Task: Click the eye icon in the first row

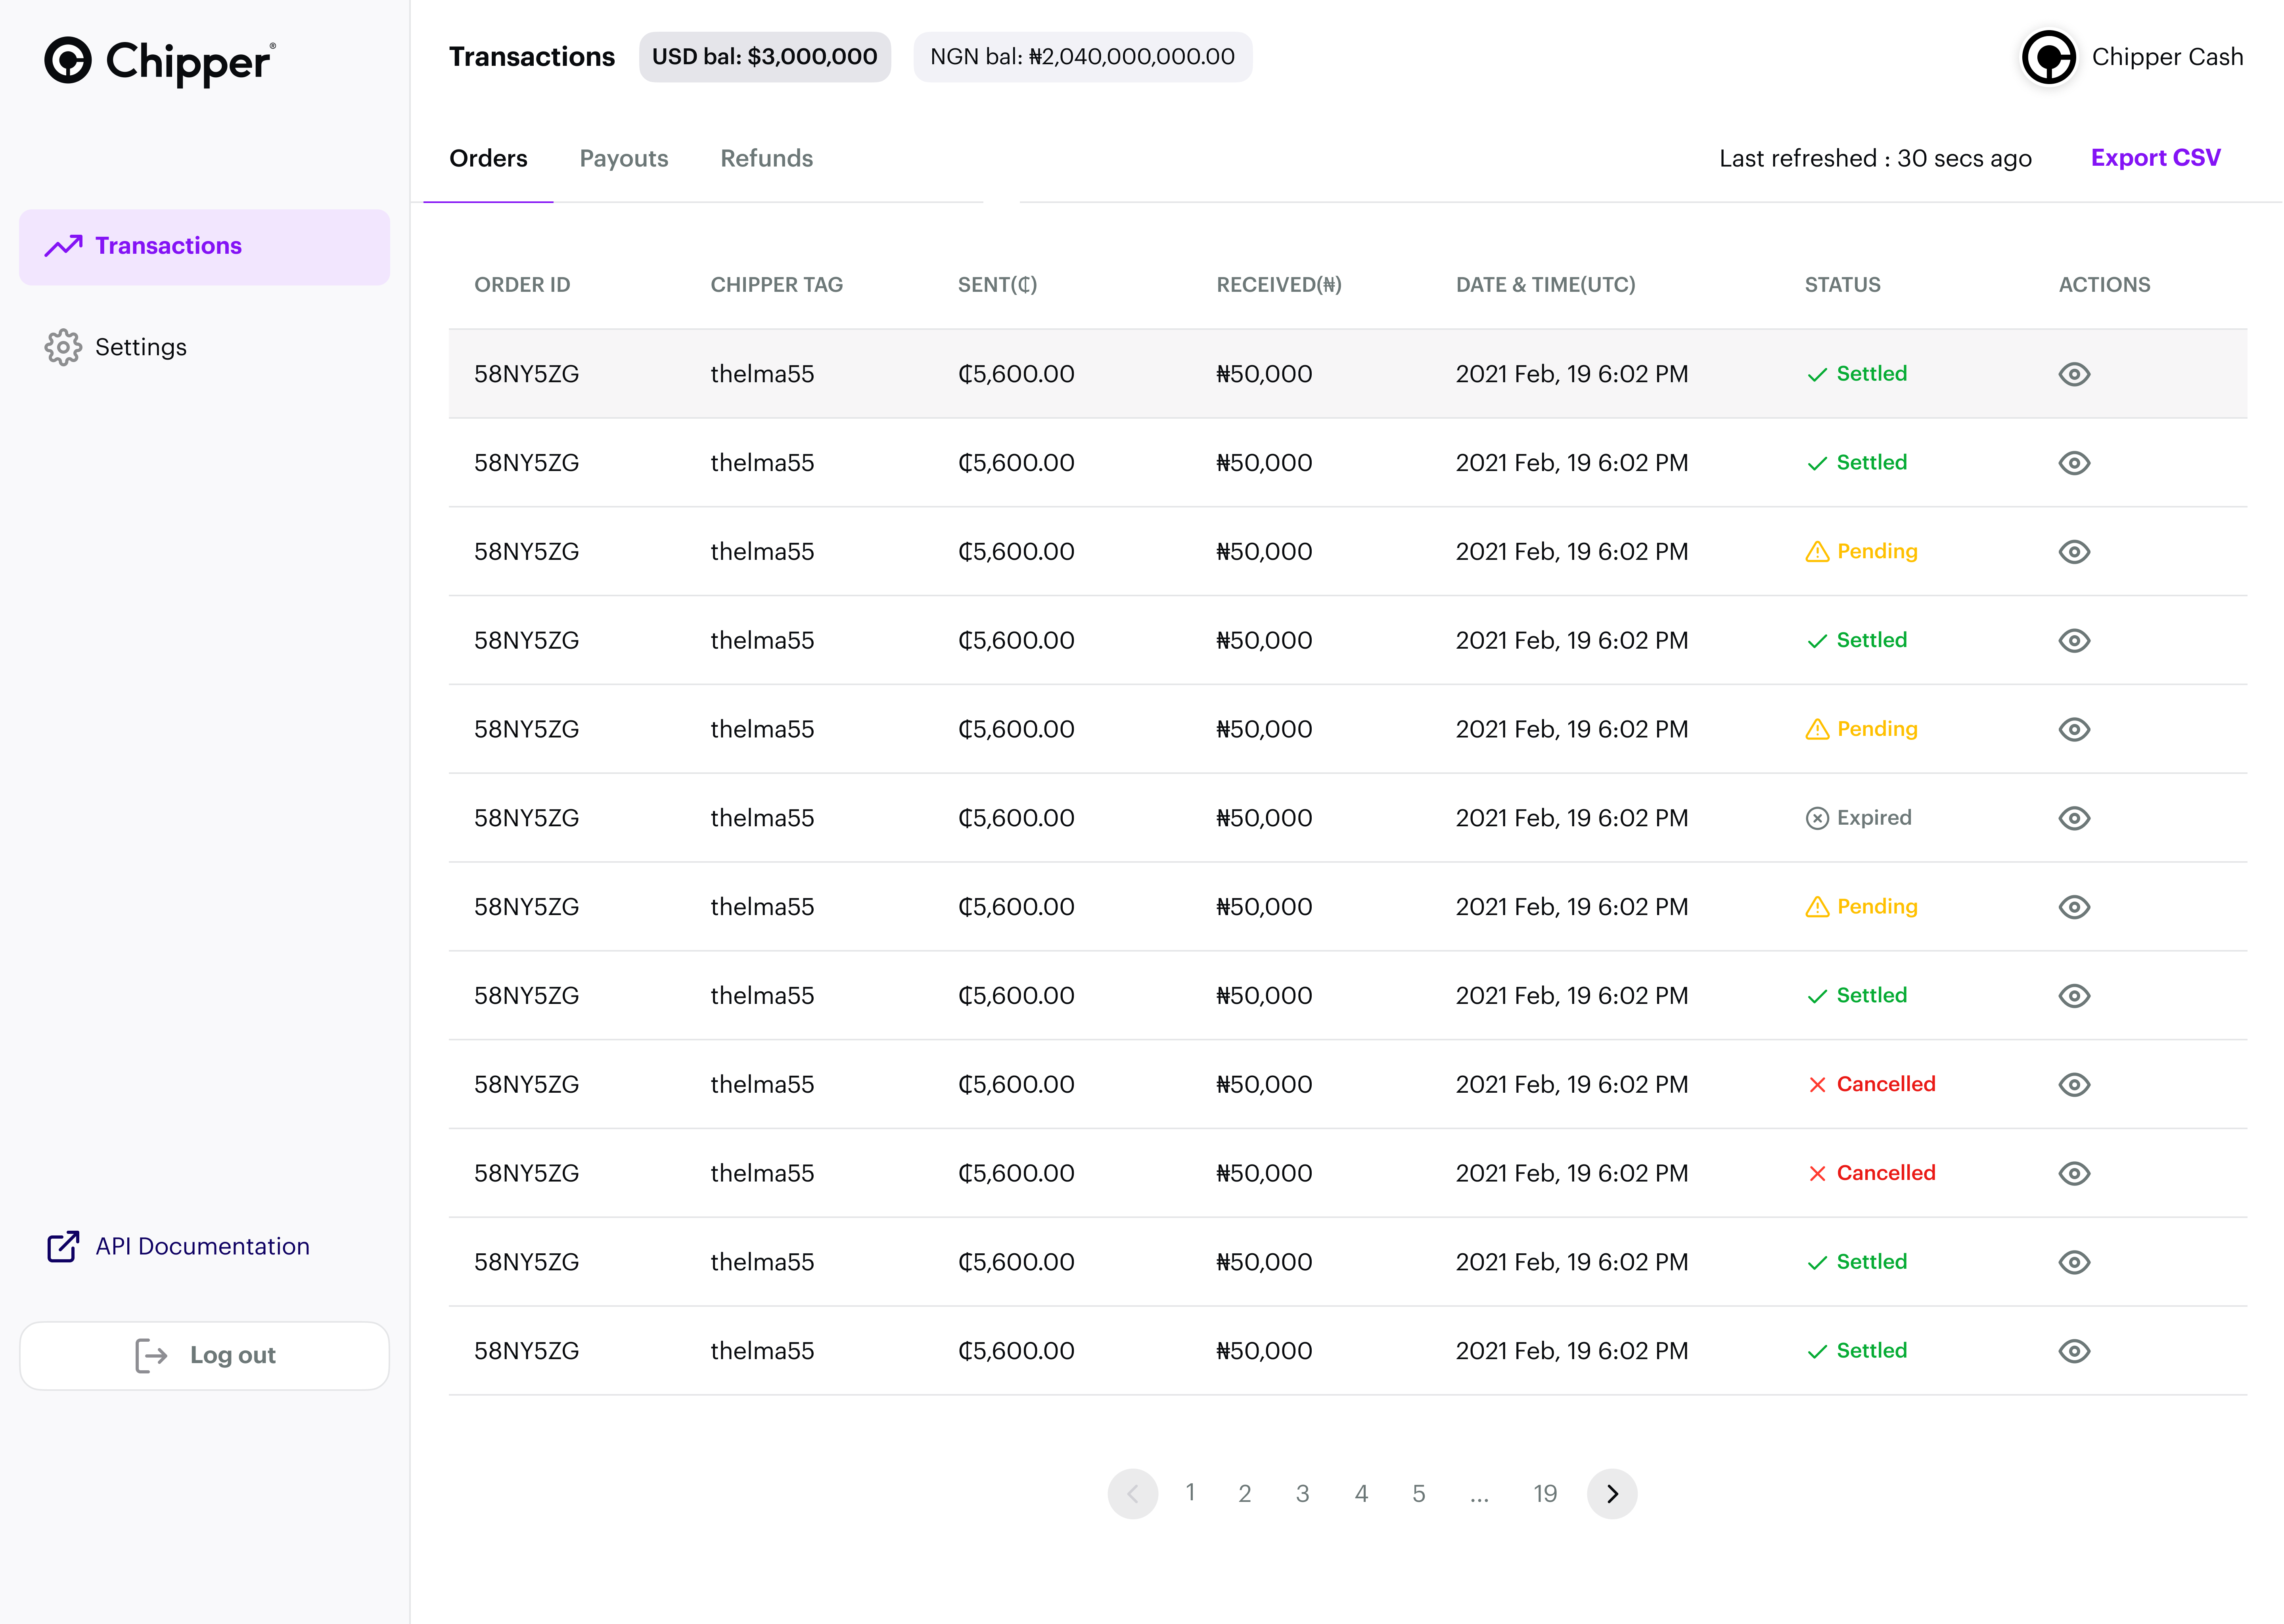Action: pos(2074,374)
